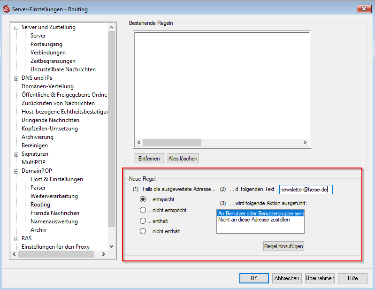Image resolution: width=375 pixels, height=290 pixels.
Task: Expand the 'RAS' tree node
Action: [x=16, y=238]
